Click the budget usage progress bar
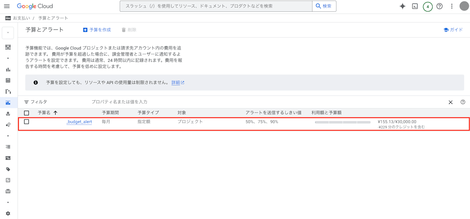The height and width of the screenshot is (219, 470). [343, 122]
